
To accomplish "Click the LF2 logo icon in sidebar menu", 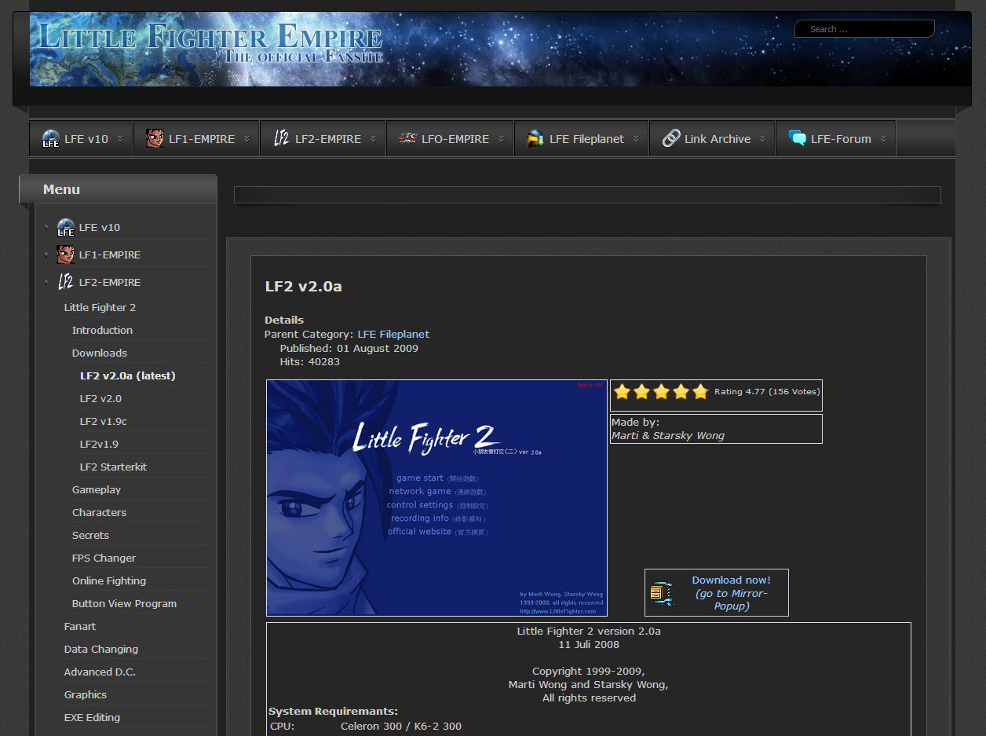I will pos(66,282).
